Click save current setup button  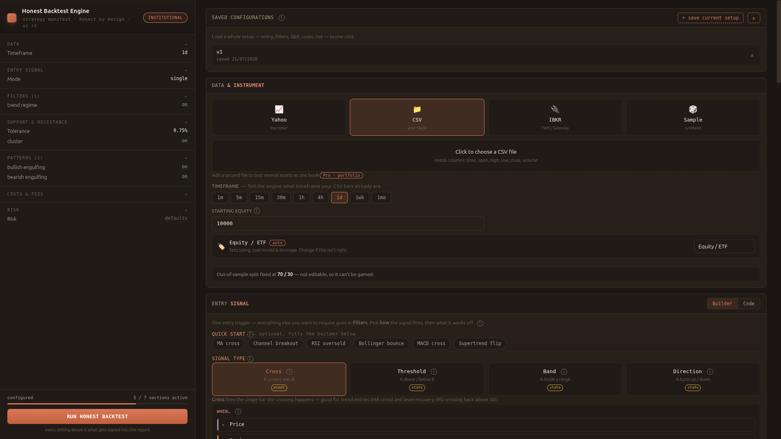(x=710, y=18)
